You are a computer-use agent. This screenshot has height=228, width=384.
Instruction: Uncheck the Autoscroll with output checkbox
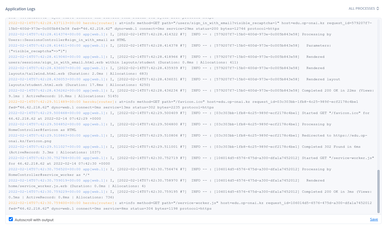pyautogui.click(x=11, y=219)
